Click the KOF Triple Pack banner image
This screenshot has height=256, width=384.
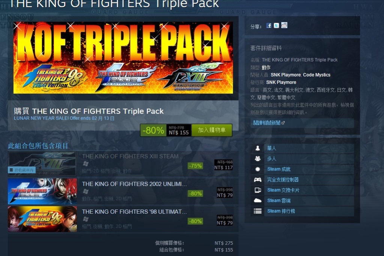tap(123, 58)
